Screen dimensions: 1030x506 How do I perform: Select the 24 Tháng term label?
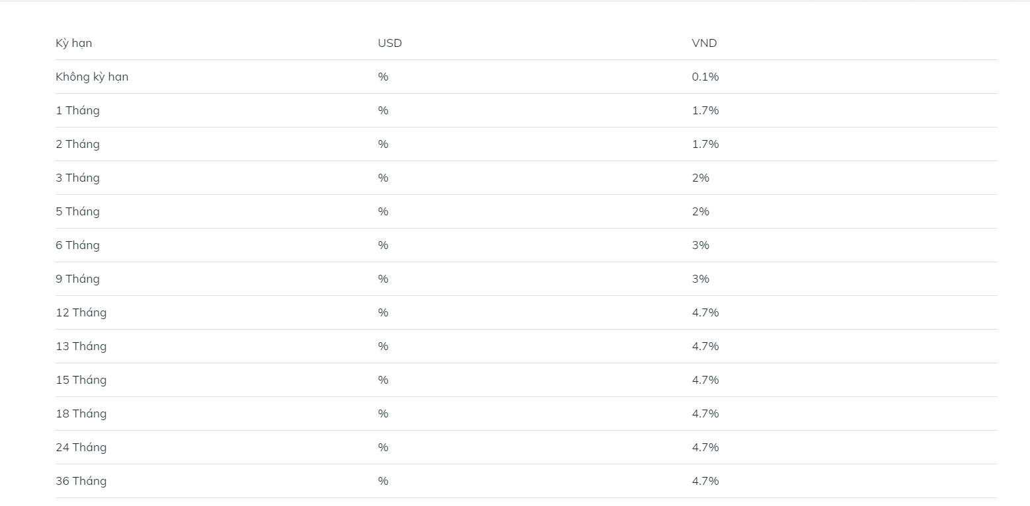pyautogui.click(x=81, y=447)
